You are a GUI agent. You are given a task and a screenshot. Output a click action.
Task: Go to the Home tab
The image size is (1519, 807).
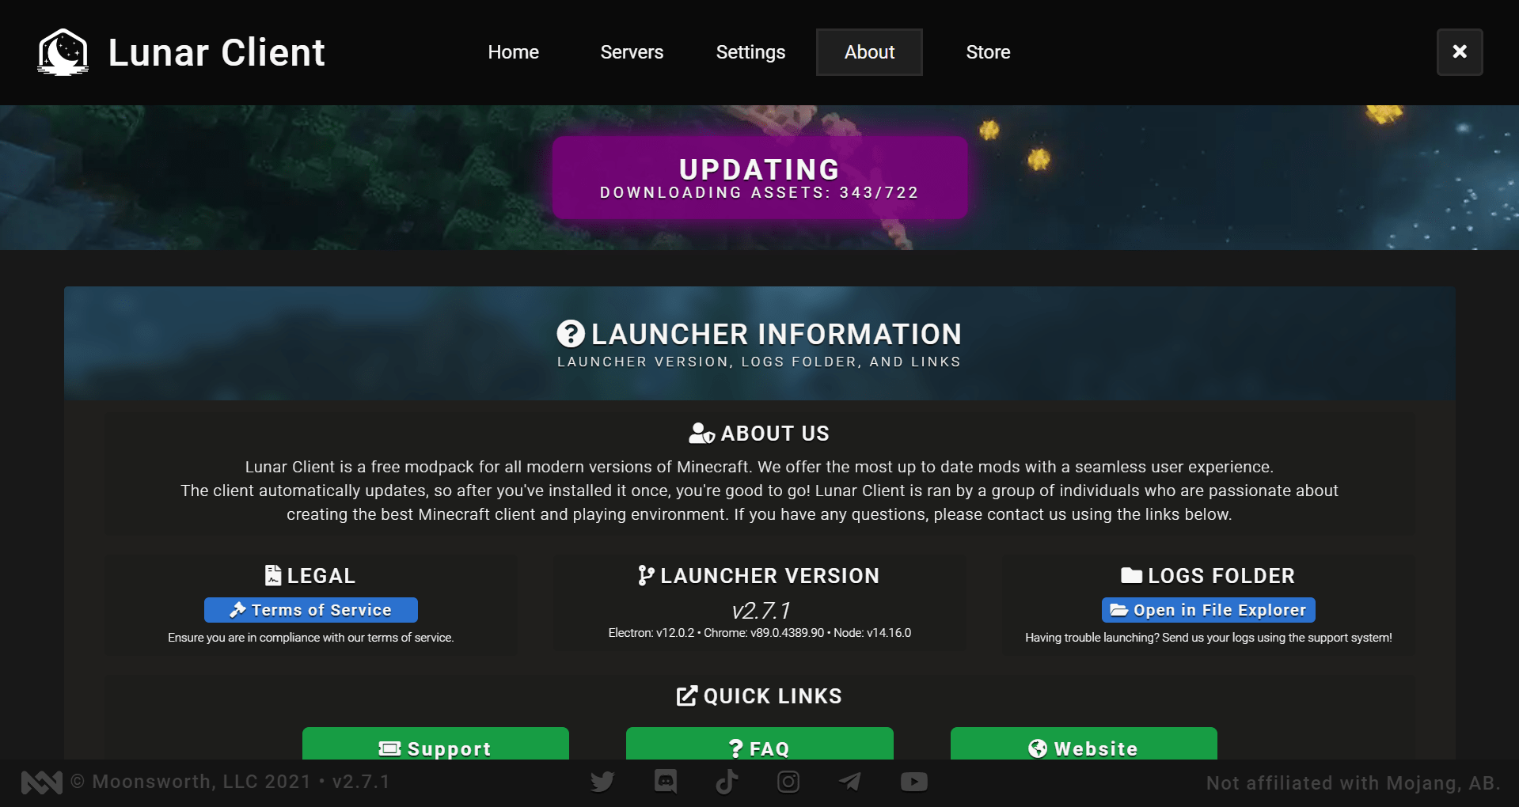tap(514, 52)
